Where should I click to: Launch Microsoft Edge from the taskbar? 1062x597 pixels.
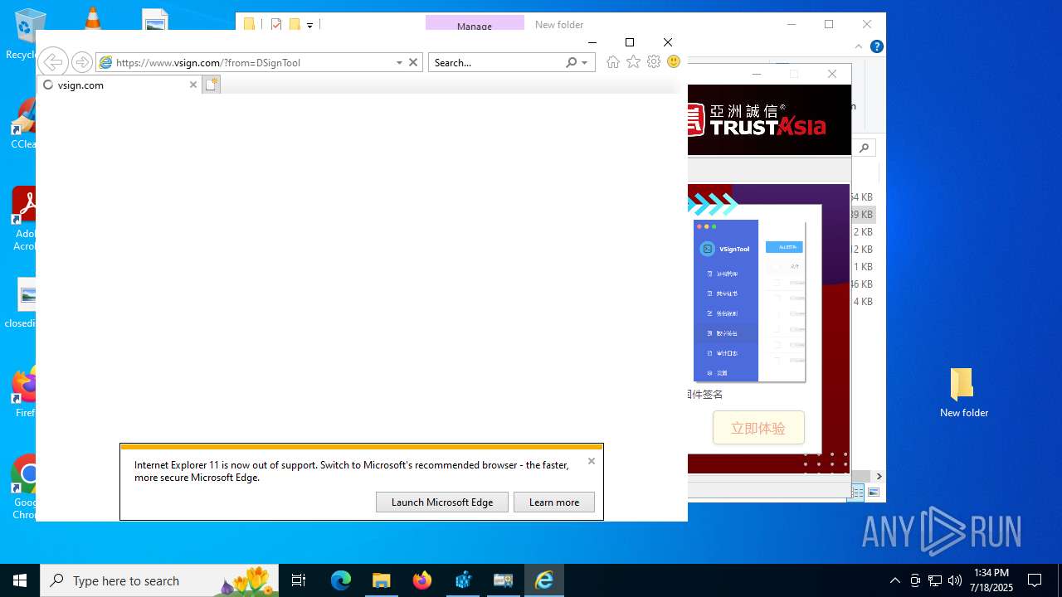tap(341, 580)
